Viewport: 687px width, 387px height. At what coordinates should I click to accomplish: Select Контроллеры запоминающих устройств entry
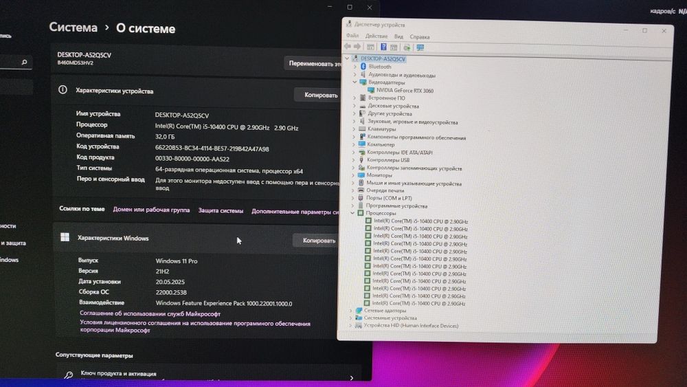coord(414,168)
